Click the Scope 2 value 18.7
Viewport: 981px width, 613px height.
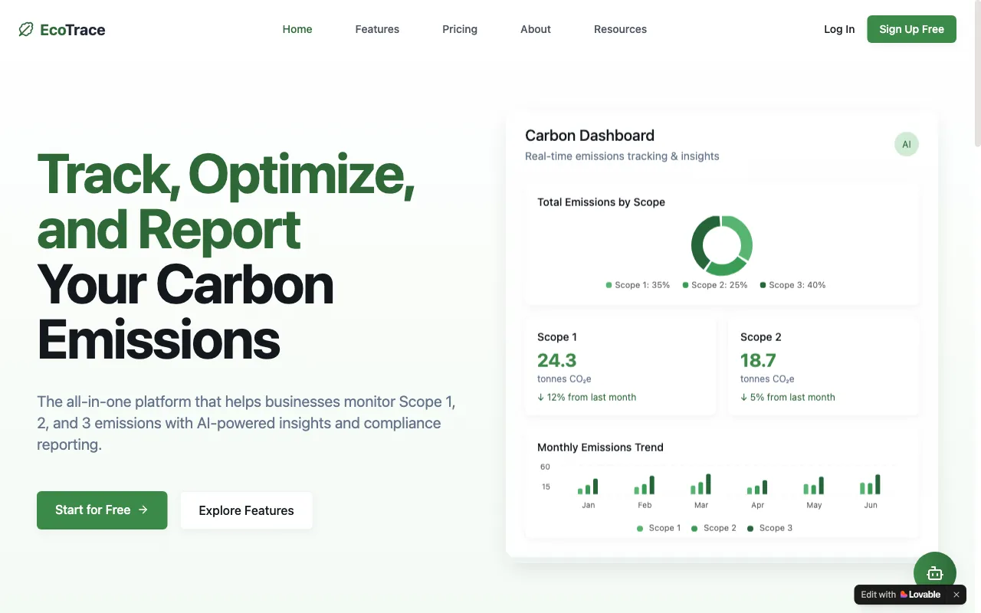[x=758, y=360]
